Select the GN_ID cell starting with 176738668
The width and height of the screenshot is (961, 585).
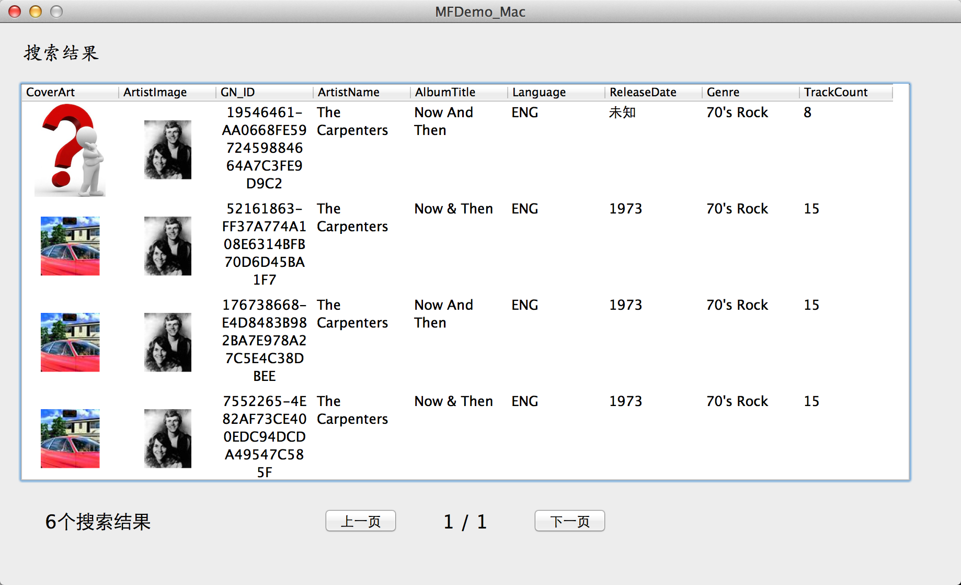(265, 341)
